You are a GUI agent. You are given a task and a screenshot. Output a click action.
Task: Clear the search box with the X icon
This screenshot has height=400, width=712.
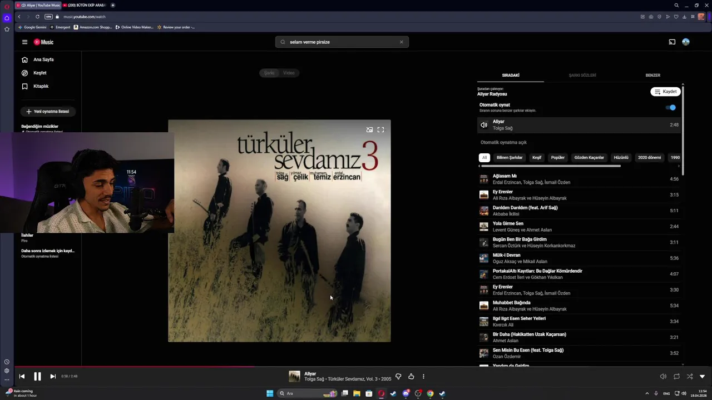click(x=402, y=42)
